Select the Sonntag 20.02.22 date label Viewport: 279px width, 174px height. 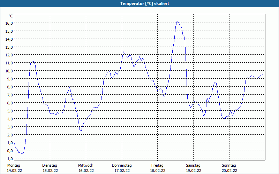(229, 168)
